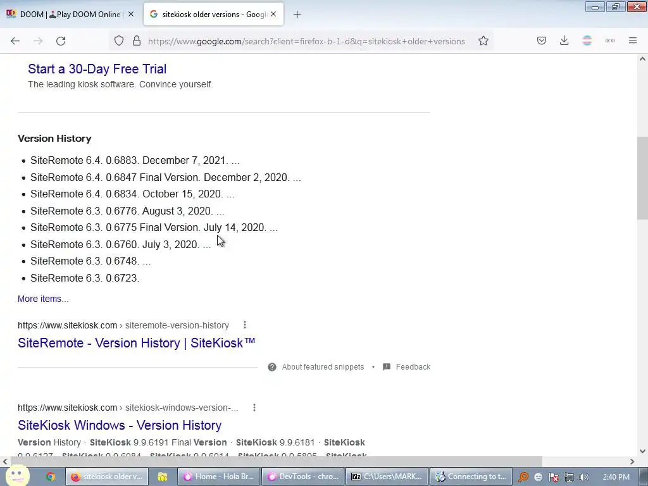Go back to the previous page

(15, 41)
